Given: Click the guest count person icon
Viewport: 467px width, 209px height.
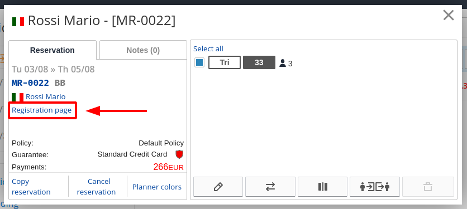Looking at the screenshot, I should tap(283, 63).
